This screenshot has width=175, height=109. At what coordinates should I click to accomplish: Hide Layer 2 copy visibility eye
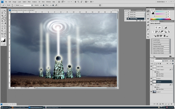click(151, 66)
